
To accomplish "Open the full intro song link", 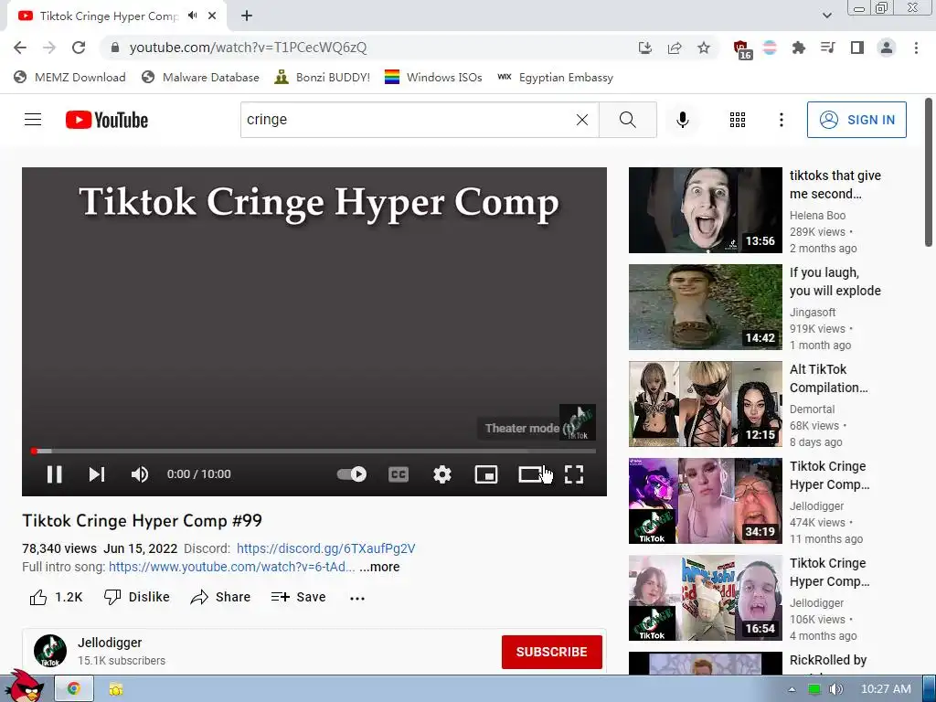I will point(231,567).
